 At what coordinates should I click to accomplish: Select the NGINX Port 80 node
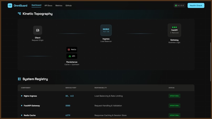tap(106, 30)
